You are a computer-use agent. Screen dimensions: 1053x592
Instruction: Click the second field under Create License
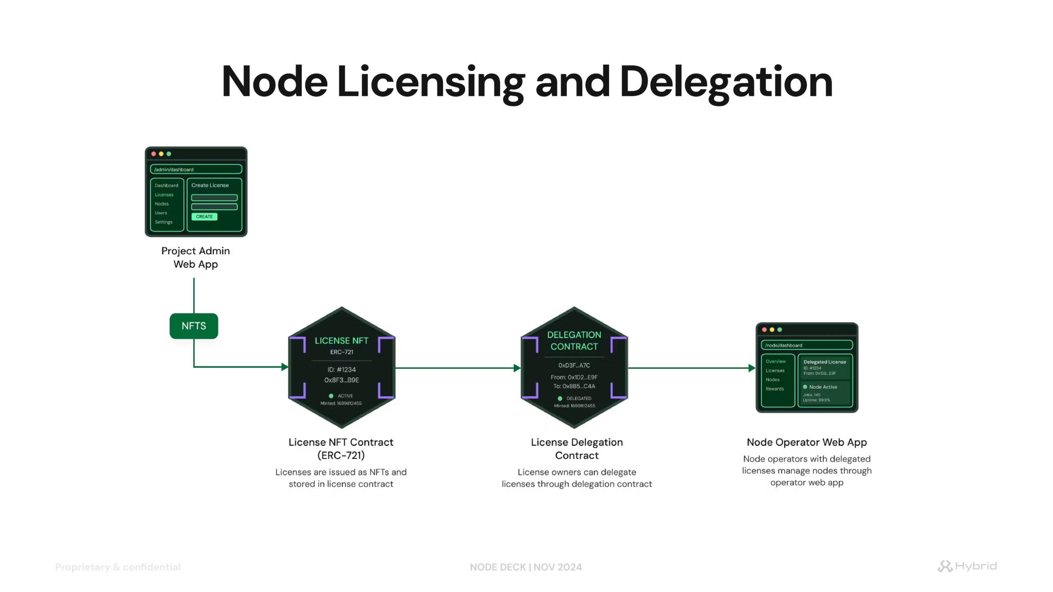[214, 207]
